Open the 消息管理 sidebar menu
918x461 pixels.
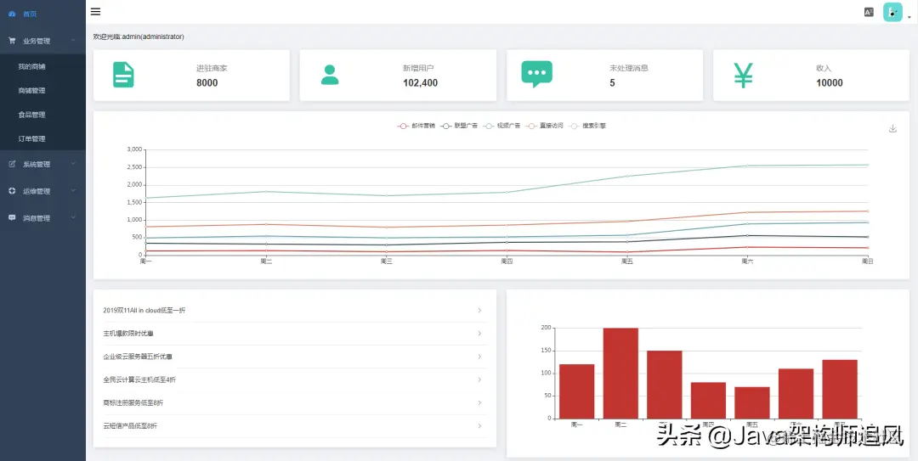(42, 218)
